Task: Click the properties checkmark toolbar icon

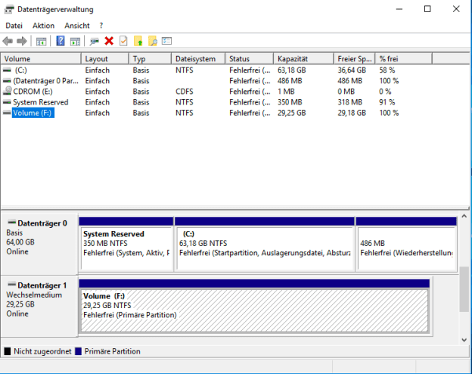Action: click(123, 41)
